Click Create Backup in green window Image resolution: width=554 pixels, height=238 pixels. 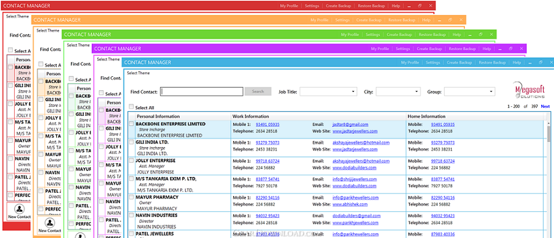click(399, 35)
